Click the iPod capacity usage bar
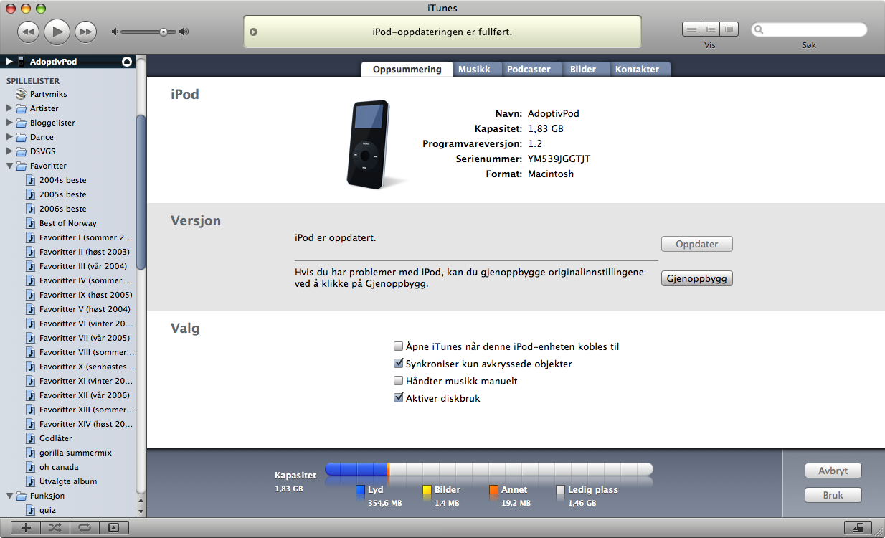The height and width of the screenshot is (538, 885). coord(489,469)
